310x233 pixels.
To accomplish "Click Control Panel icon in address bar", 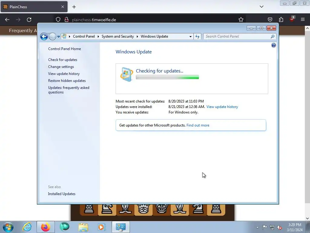I will 64,36.
